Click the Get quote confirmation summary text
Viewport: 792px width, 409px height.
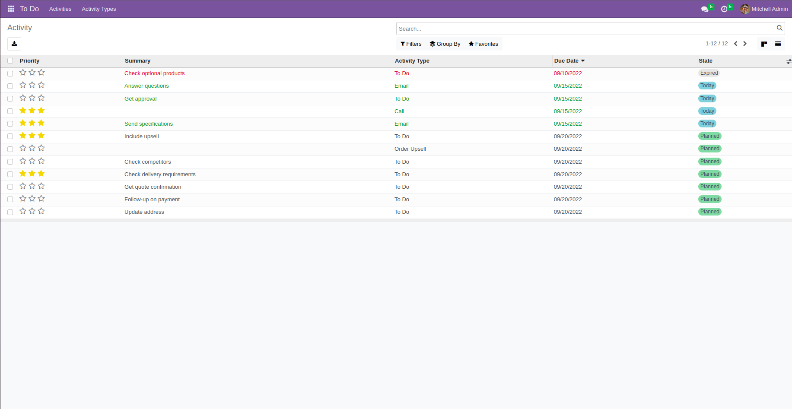click(153, 187)
